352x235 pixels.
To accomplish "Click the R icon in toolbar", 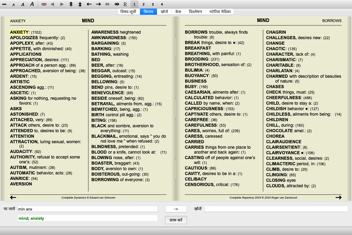I will (125, 4).
